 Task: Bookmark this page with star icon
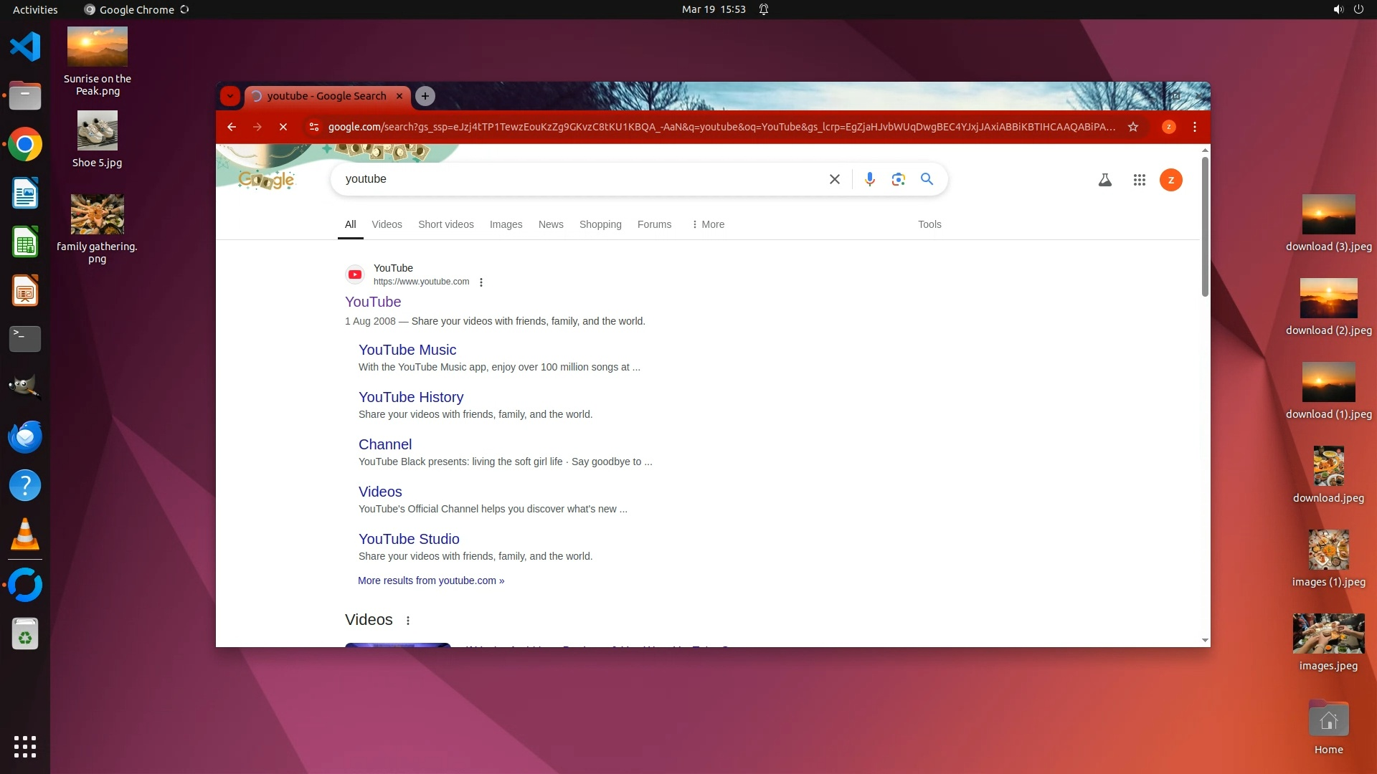coord(1133,127)
